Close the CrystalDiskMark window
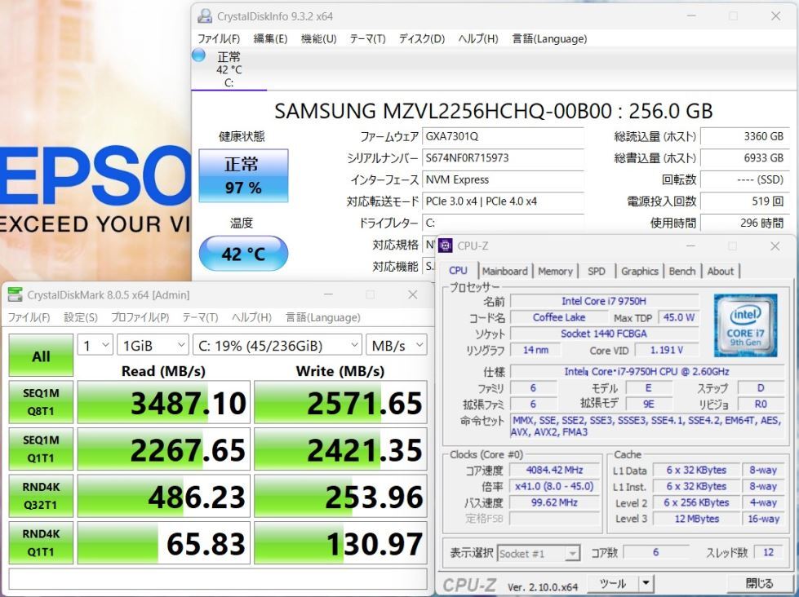 click(x=413, y=295)
